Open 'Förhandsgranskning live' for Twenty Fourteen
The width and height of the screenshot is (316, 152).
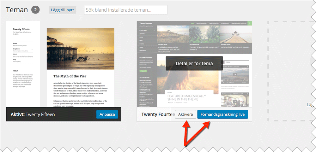(222, 114)
